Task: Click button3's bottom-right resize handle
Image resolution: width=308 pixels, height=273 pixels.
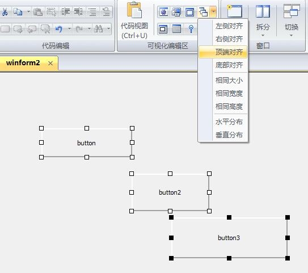Action: (x=288, y=258)
